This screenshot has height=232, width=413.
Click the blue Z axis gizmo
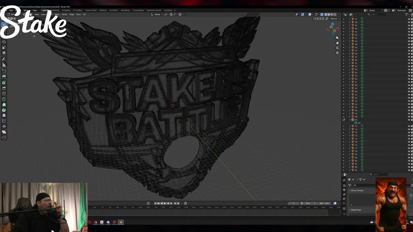333,24
